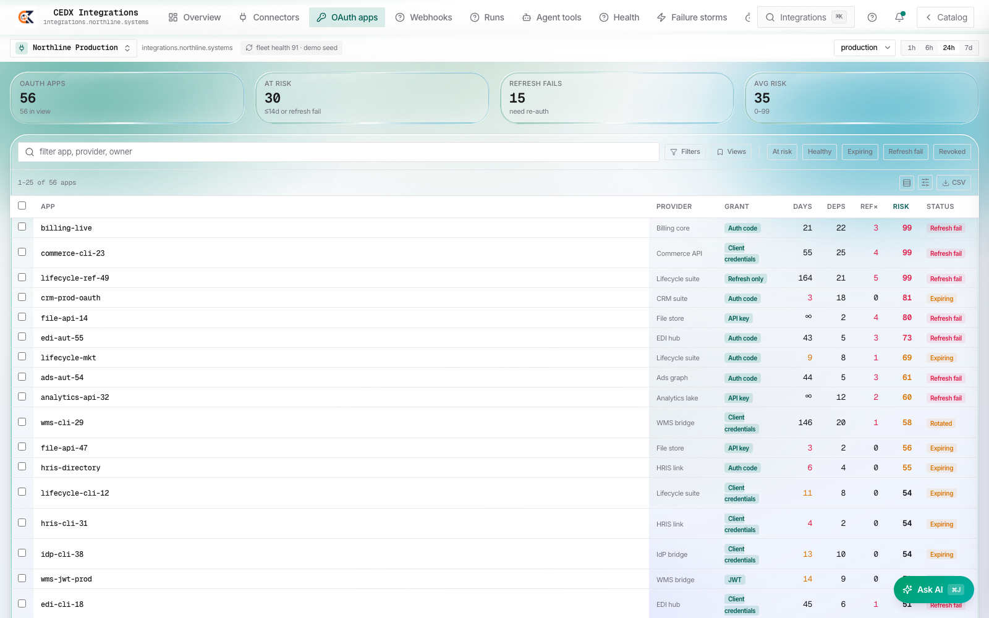The image size is (989, 618).
Task: Click the overflow icon after Failure storms
Action: (748, 17)
